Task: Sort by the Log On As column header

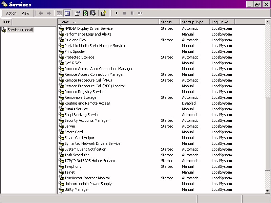Action: [222, 22]
